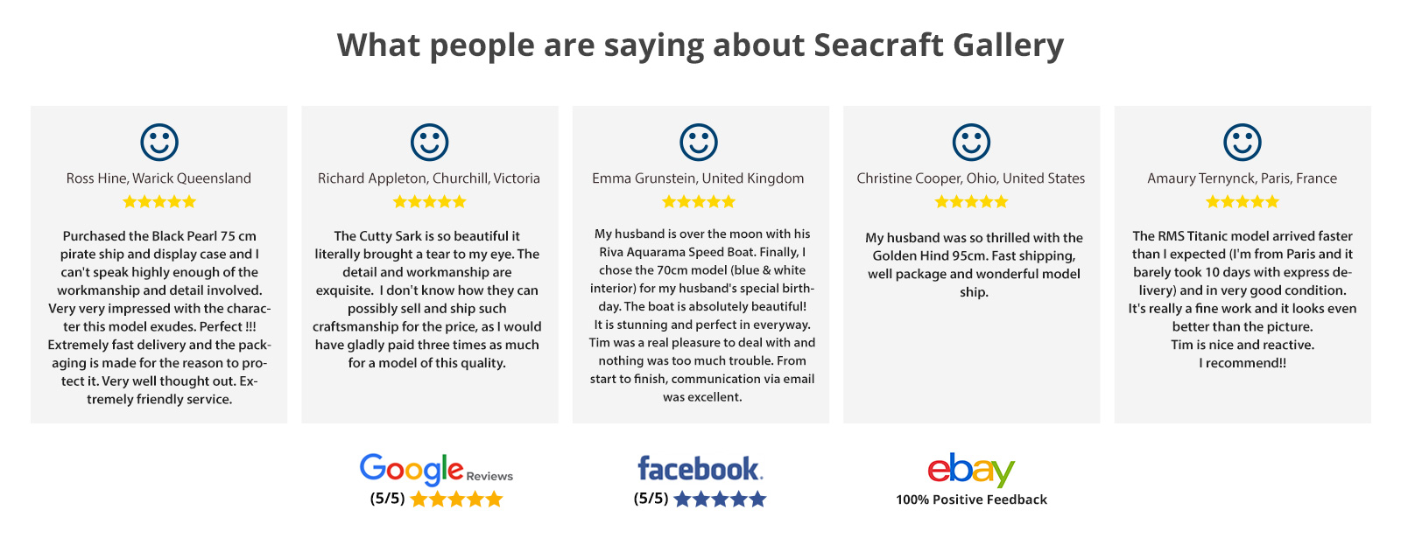Click the reviewer name Emma Grunstein, United Kingdom
The width and height of the screenshot is (1401, 545).
pos(698,178)
